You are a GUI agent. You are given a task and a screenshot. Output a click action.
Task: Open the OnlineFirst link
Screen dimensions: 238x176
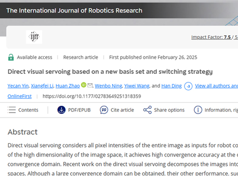pos(19,96)
